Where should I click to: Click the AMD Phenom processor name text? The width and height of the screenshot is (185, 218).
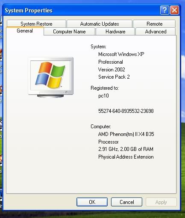[x=126, y=134]
